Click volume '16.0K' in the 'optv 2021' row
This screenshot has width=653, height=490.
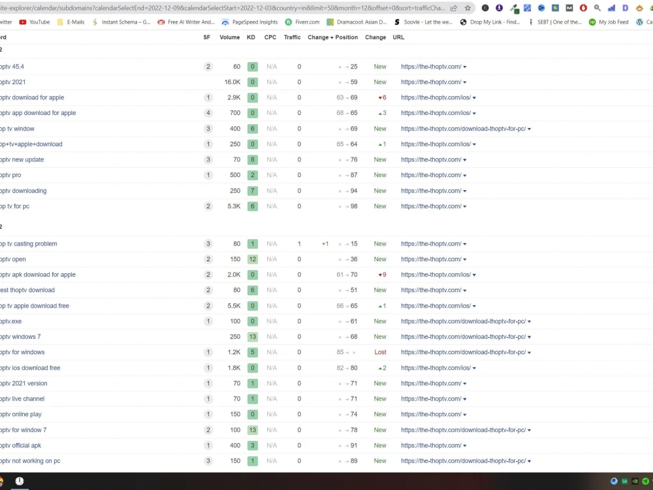click(232, 82)
